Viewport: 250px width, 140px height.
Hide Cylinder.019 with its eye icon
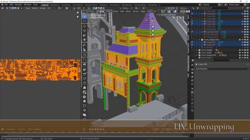click(x=243, y=32)
